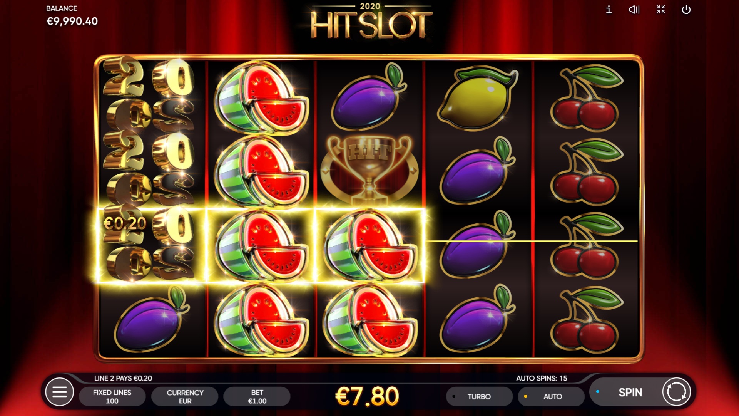The image size is (739, 416).
Task: Open the game info icon
Action: tap(609, 10)
